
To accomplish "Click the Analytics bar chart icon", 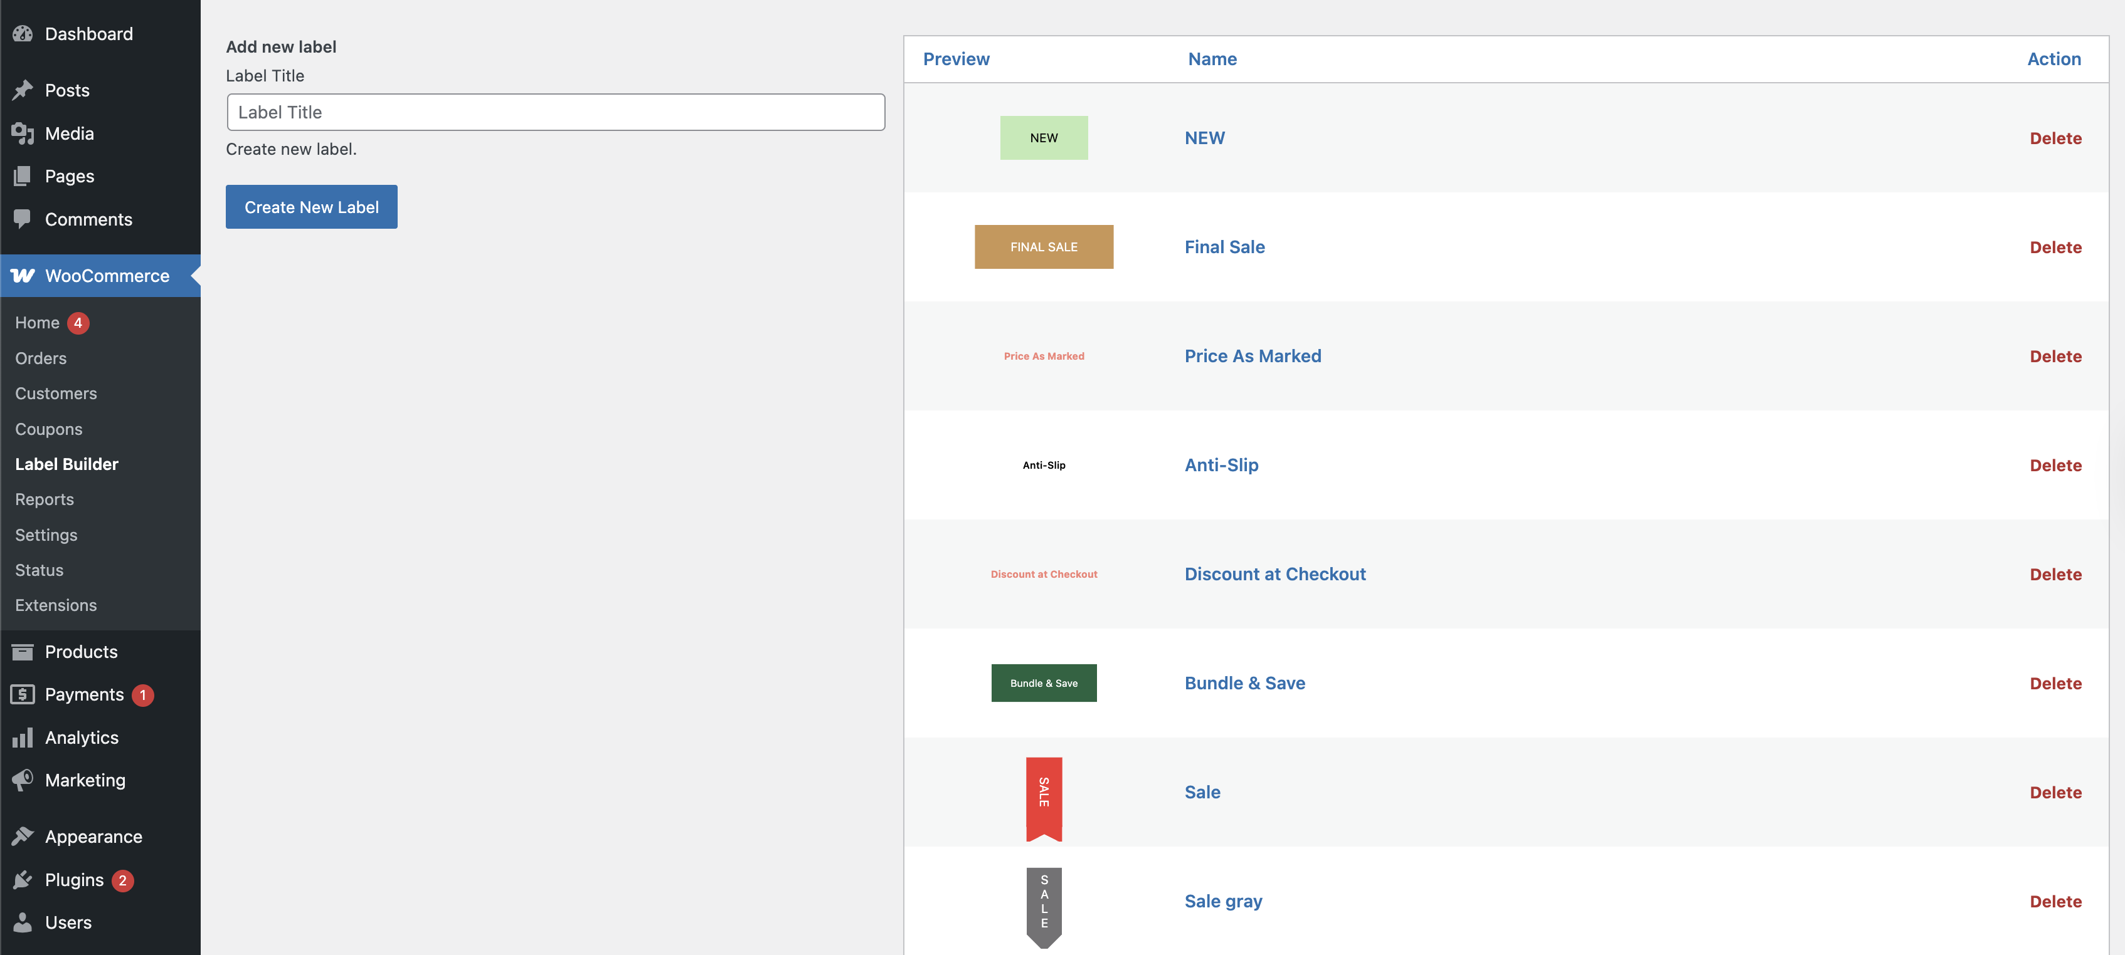I will tap(23, 738).
